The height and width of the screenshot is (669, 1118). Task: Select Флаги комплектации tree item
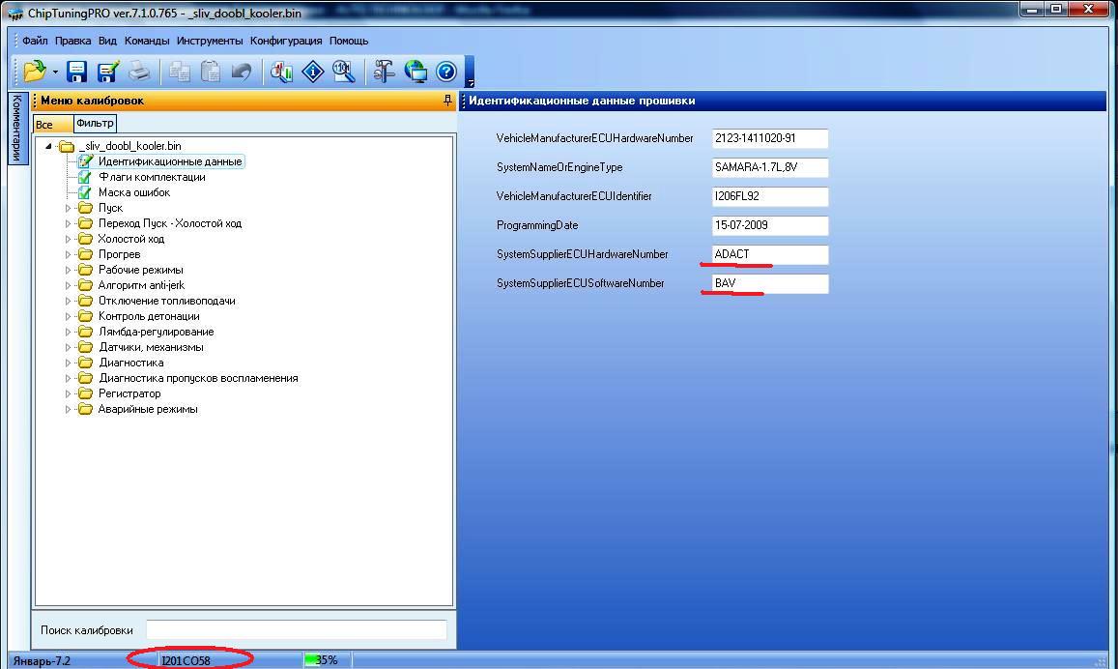[x=152, y=177]
